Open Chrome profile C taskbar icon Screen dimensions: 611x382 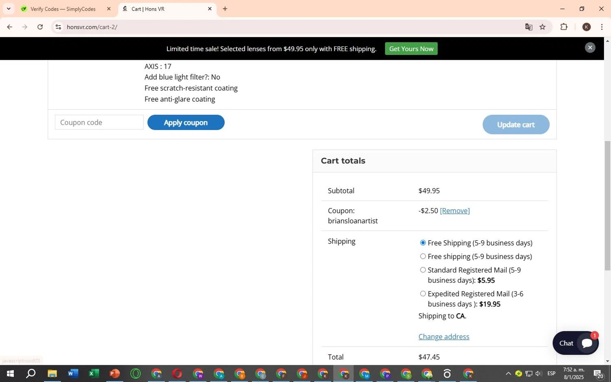coord(260,373)
